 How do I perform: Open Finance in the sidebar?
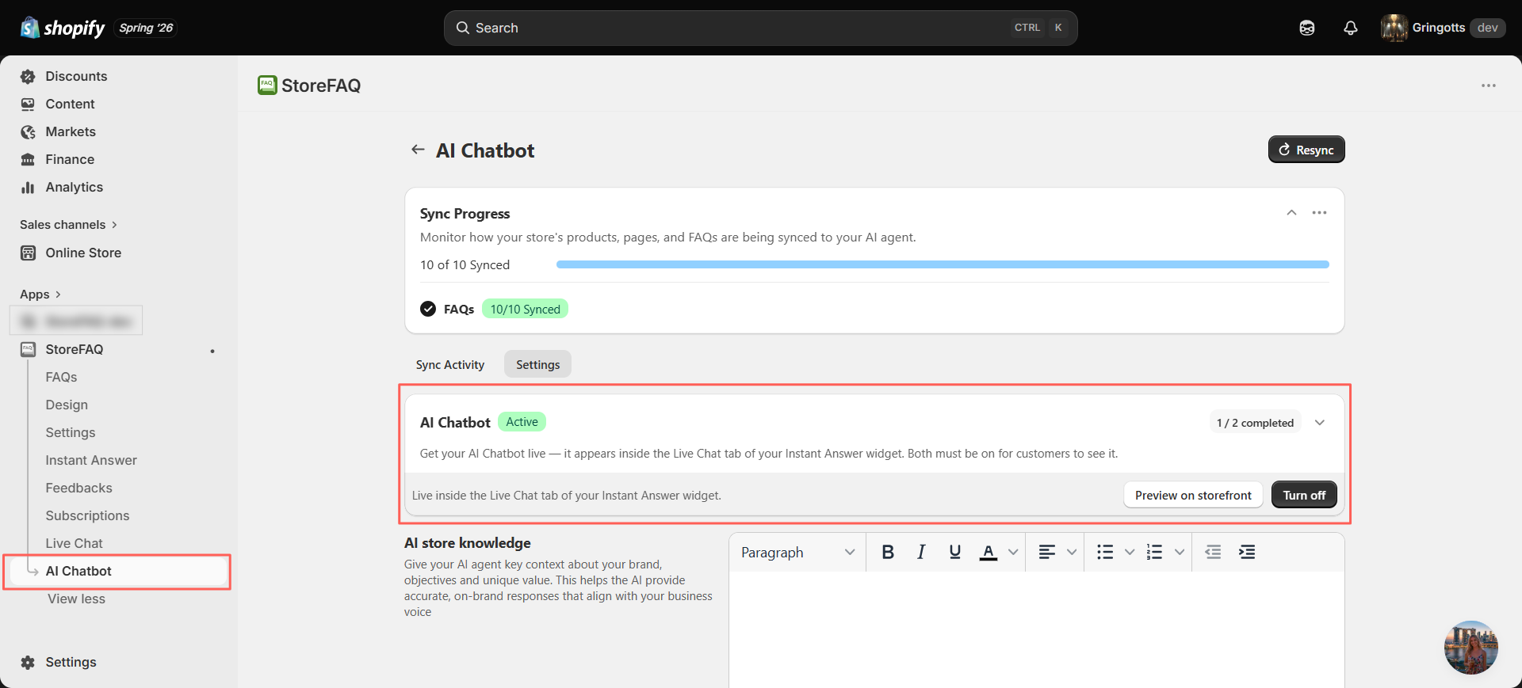(70, 159)
